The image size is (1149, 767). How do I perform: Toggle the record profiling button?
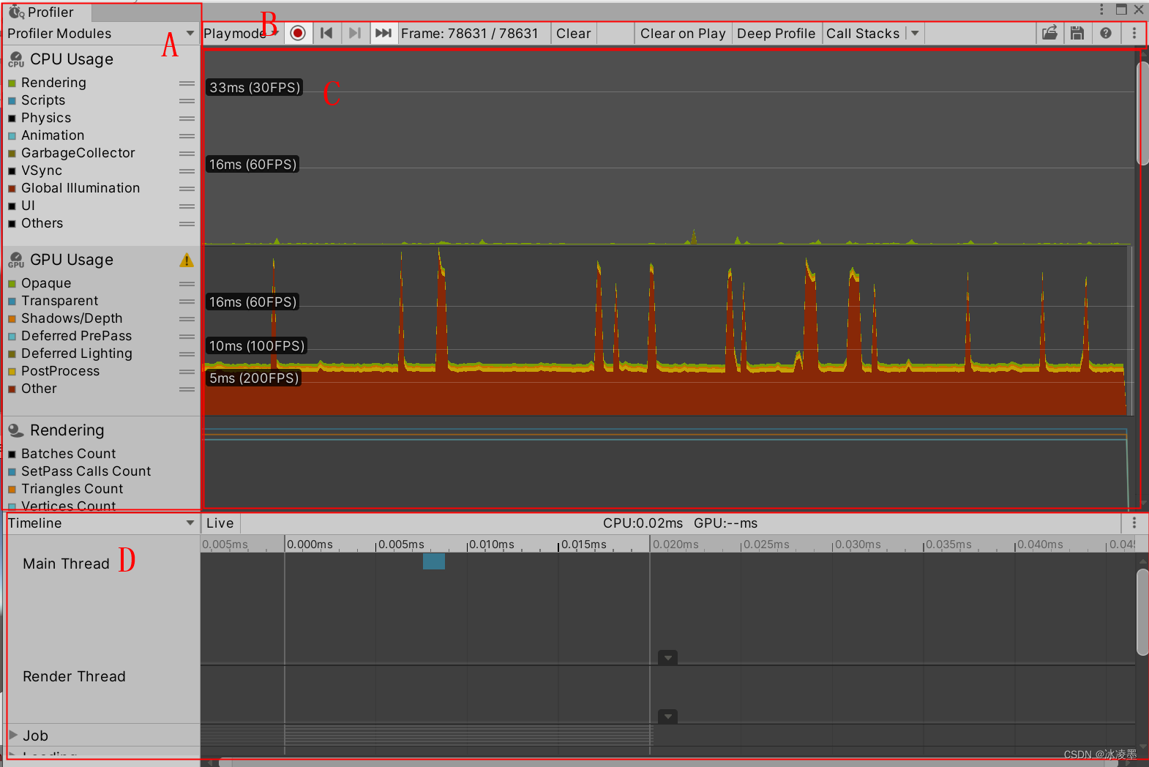pyautogui.click(x=298, y=34)
